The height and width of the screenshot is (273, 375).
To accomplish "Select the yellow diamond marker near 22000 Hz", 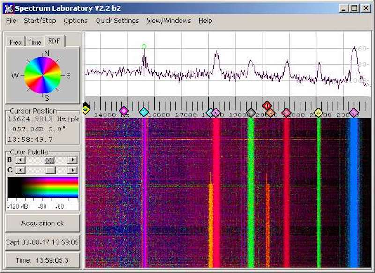I will [318, 113].
